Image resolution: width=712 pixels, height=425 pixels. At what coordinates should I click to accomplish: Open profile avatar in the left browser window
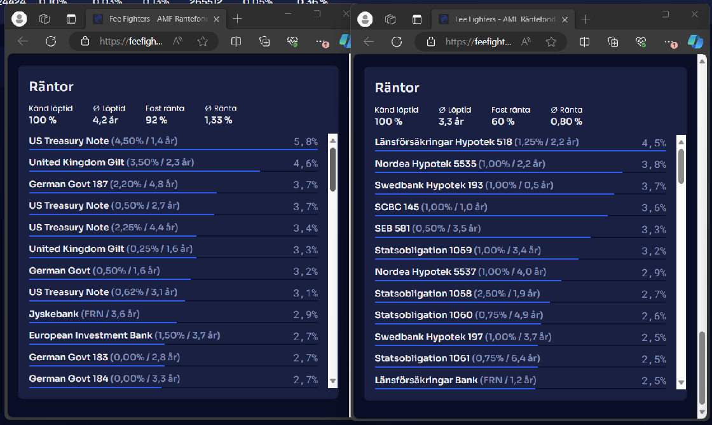(x=20, y=19)
